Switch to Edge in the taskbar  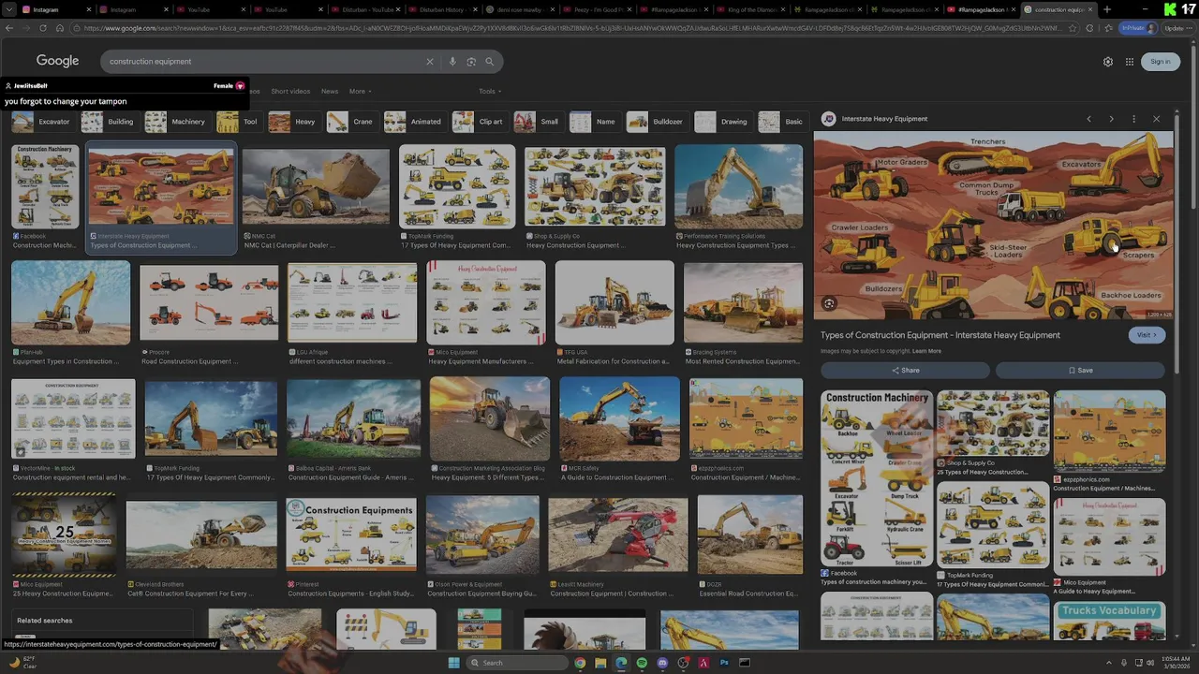click(x=621, y=663)
